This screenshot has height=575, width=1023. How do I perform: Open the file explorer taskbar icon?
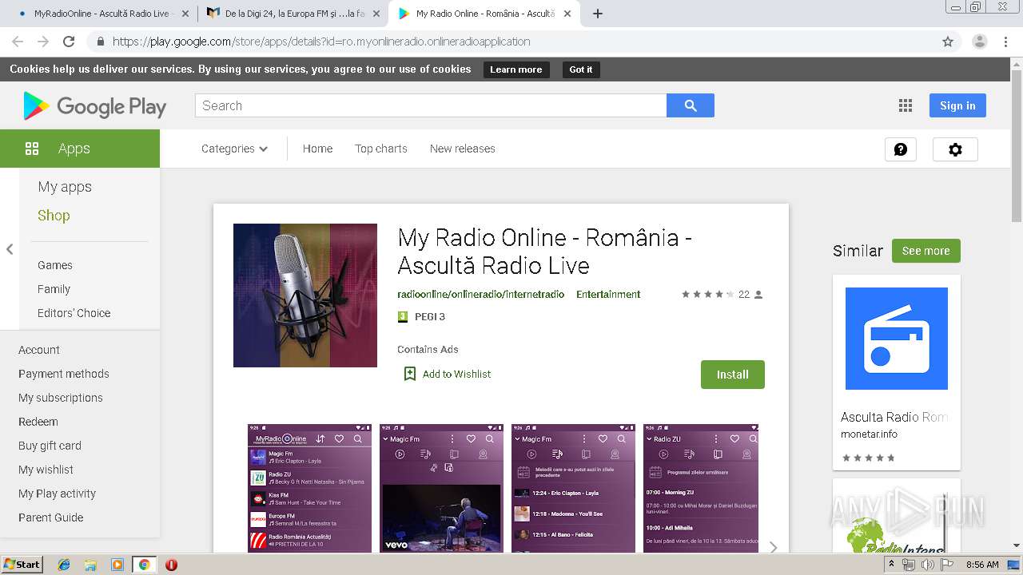pos(90,565)
